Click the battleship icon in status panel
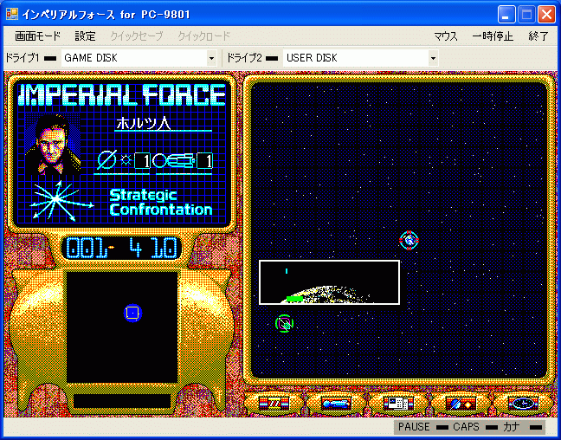 [174, 161]
